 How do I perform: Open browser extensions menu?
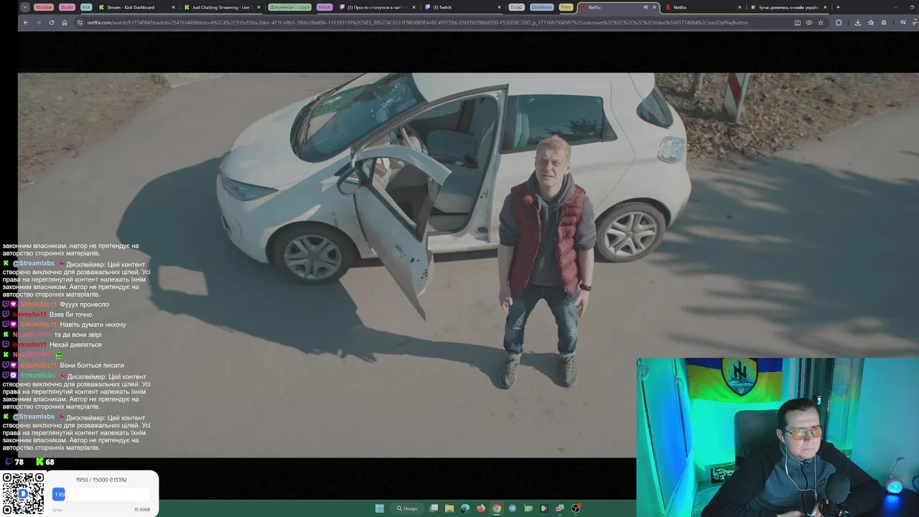pyautogui.click(x=839, y=22)
